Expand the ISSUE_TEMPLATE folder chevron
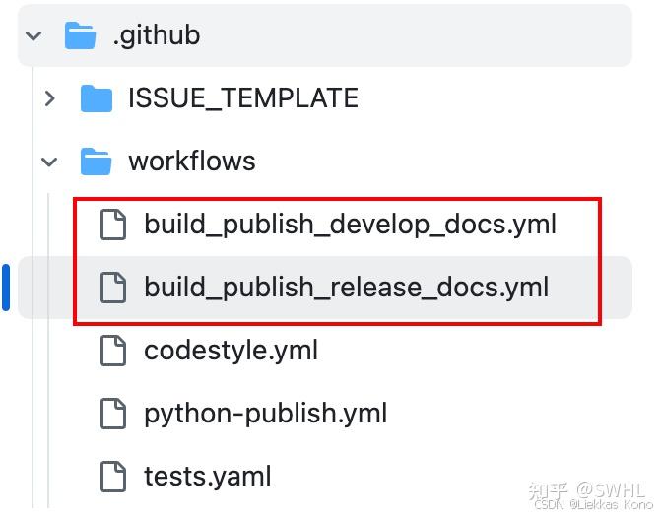This screenshot has height=518, width=662. pyautogui.click(x=50, y=98)
